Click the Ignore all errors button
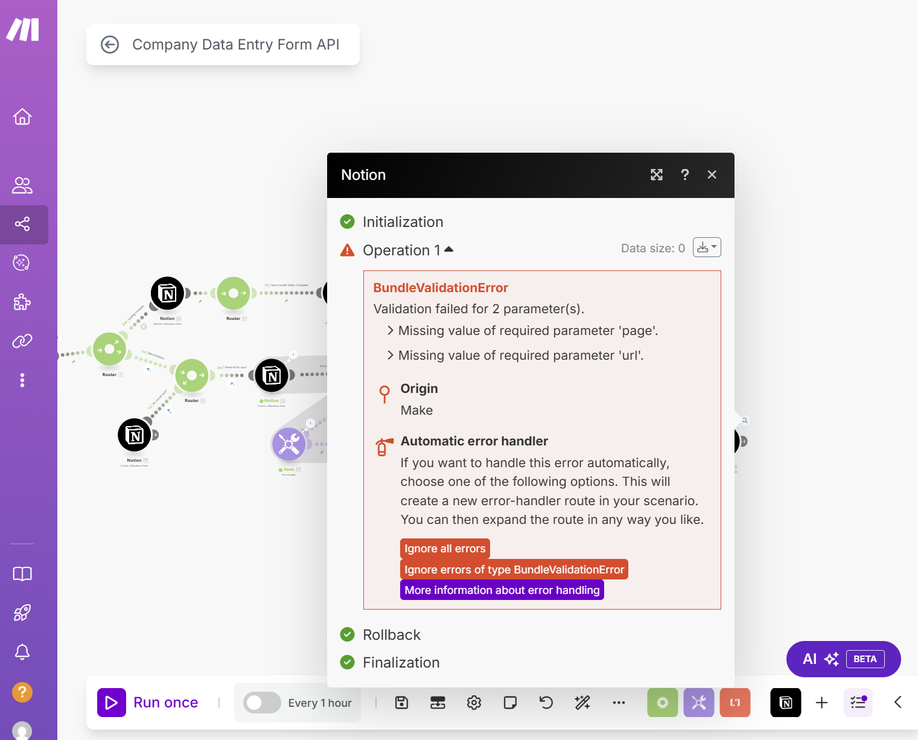918x740 pixels. click(445, 549)
